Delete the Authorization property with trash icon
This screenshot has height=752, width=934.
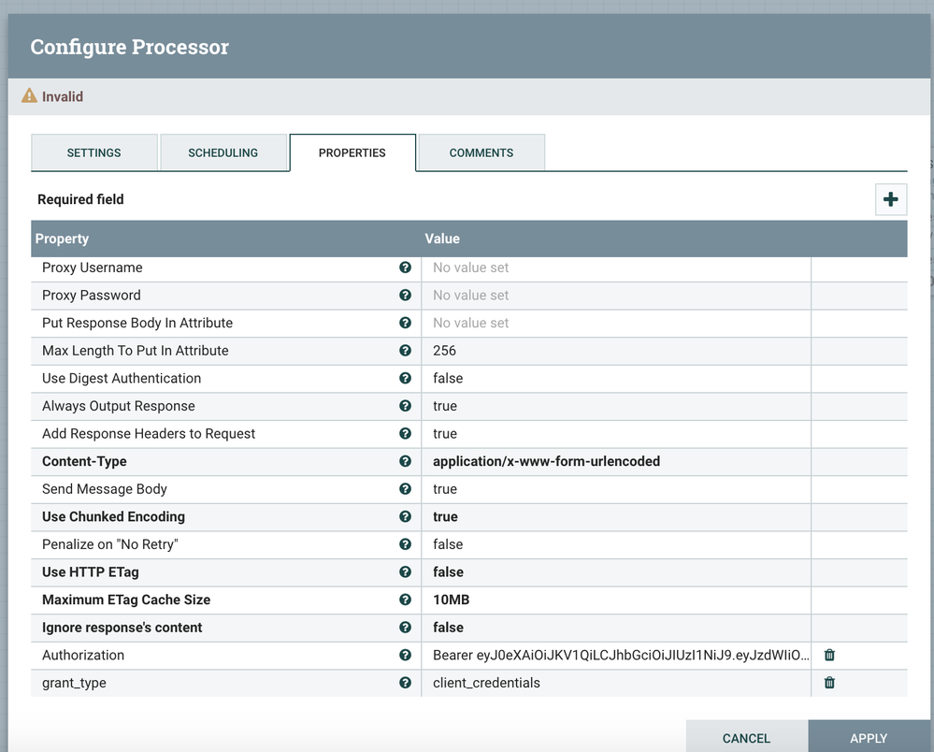click(x=829, y=656)
